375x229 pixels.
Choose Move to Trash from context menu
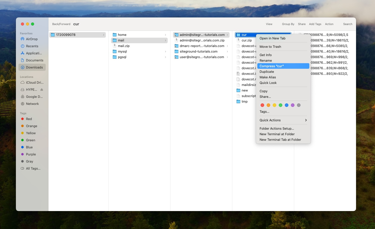pyautogui.click(x=270, y=47)
